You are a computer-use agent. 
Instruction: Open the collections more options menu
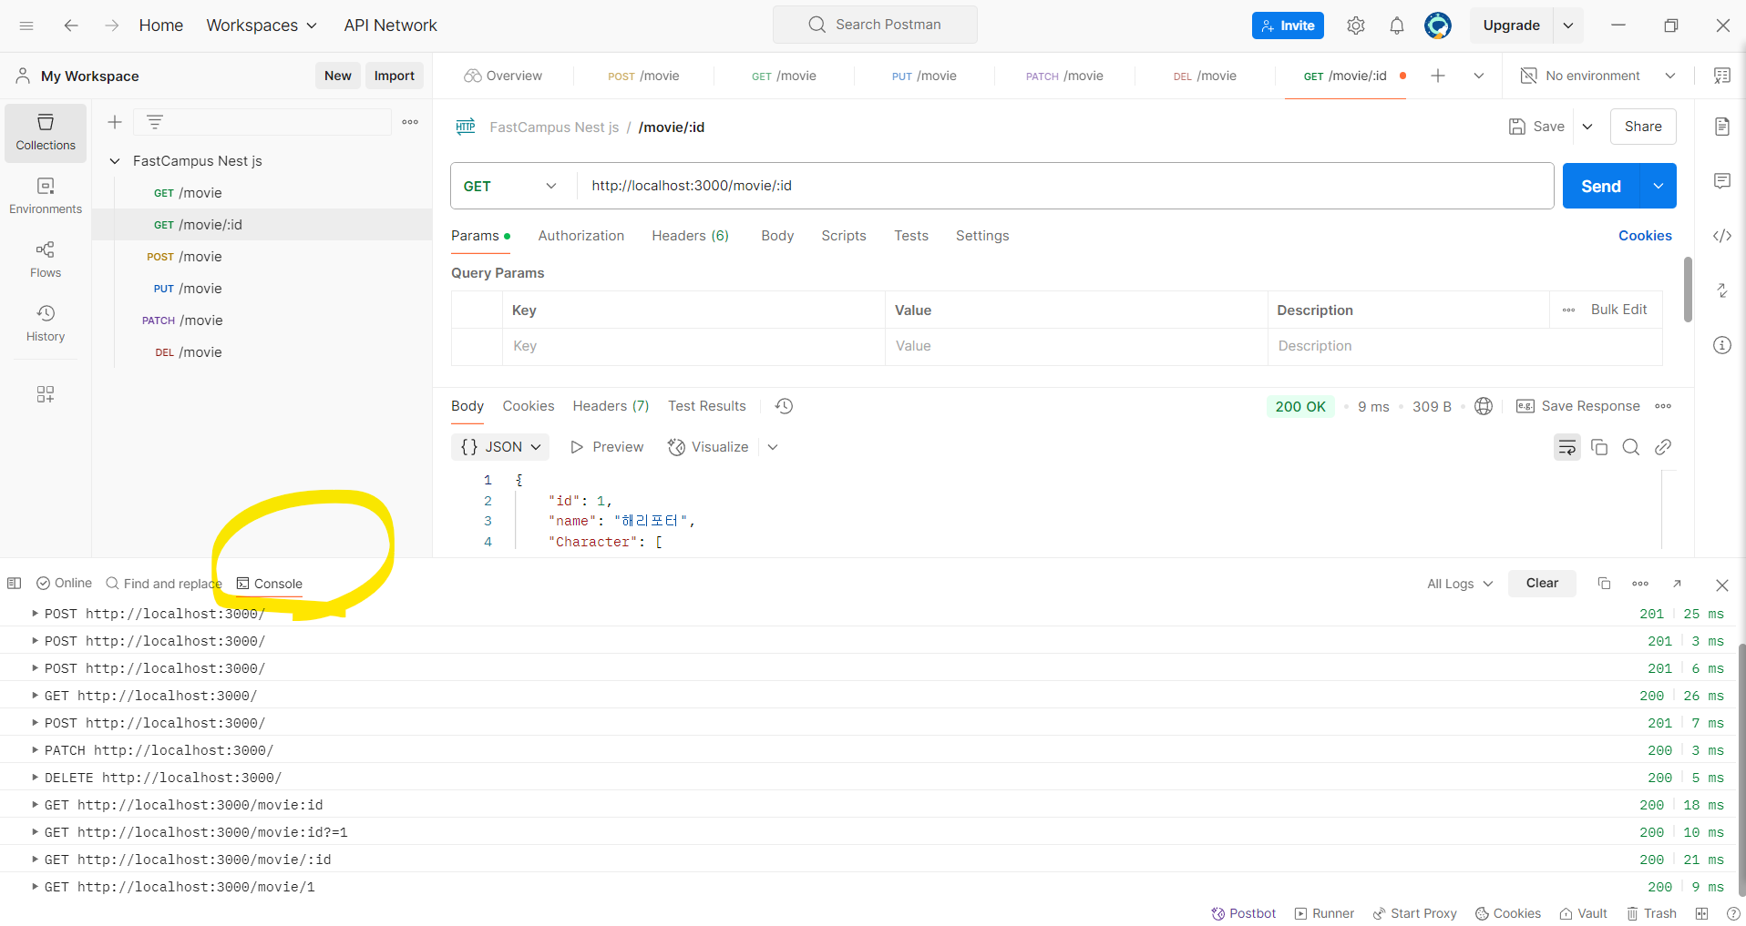click(410, 122)
